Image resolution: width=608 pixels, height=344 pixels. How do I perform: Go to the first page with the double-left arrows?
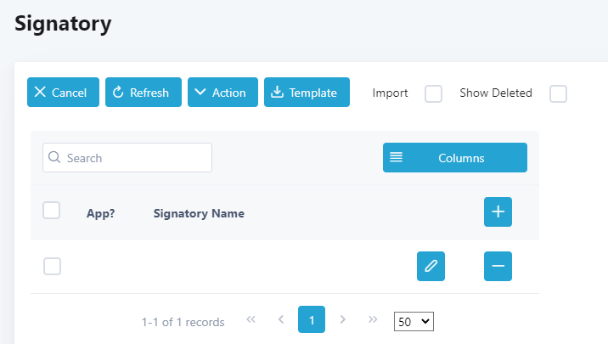(x=251, y=319)
